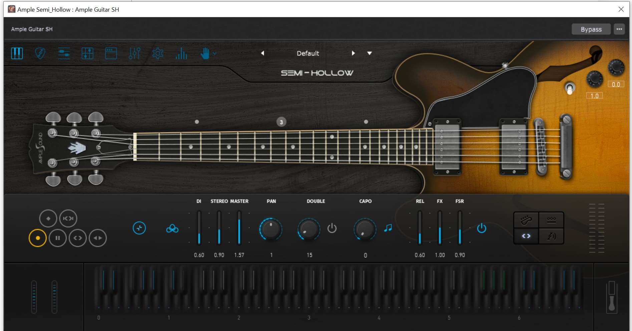Go to next preset with right arrow

[x=353, y=53]
